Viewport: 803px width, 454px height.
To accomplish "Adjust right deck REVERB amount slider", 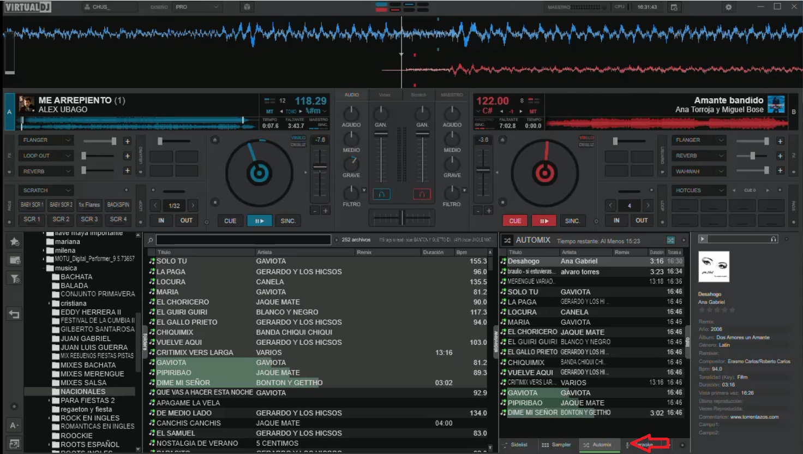I will pyautogui.click(x=752, y=156).
